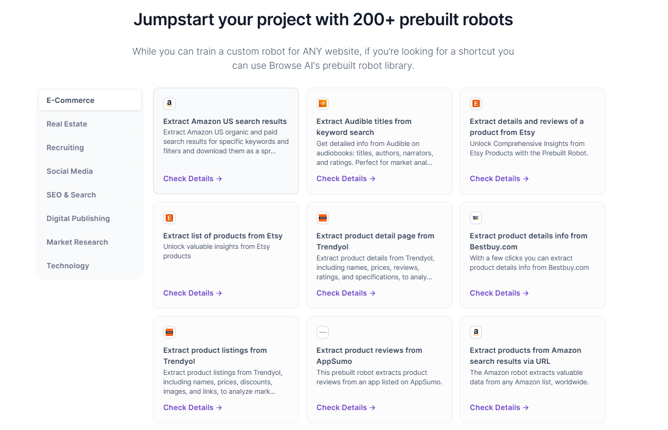
Task: Select the E-Commerce category tab
Action: [x=71, y=100]
